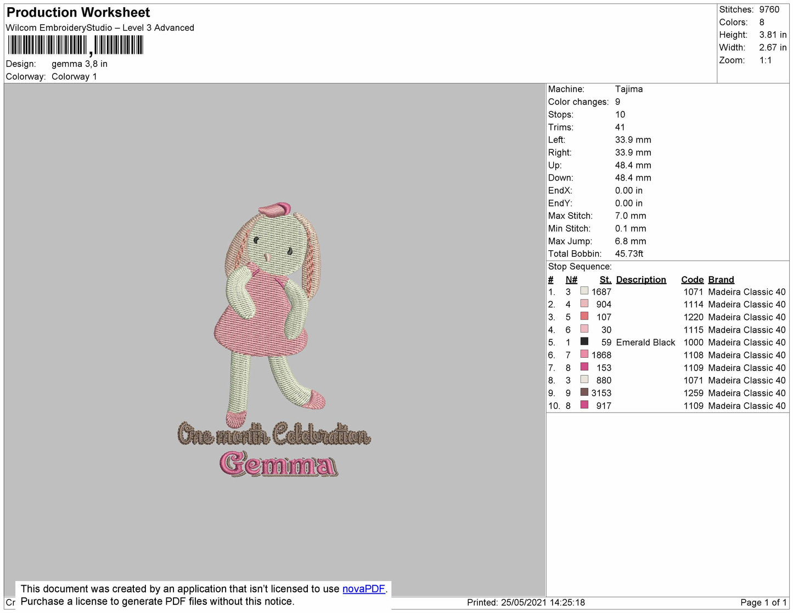Select Min Stitch value '0.1 mm'
This screenshot has height=613, width=793.
pos(631,228)
